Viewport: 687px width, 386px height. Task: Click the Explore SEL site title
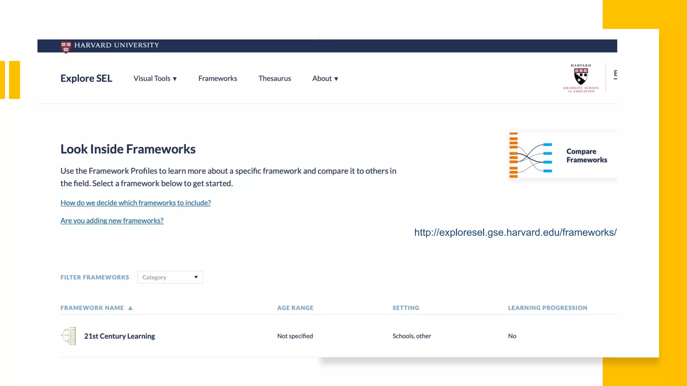[86, 78]
